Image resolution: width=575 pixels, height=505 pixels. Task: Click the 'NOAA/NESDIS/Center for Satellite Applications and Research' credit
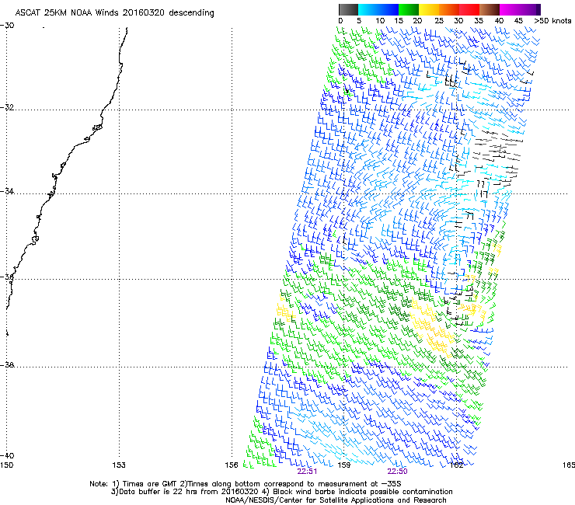point(336,500)
